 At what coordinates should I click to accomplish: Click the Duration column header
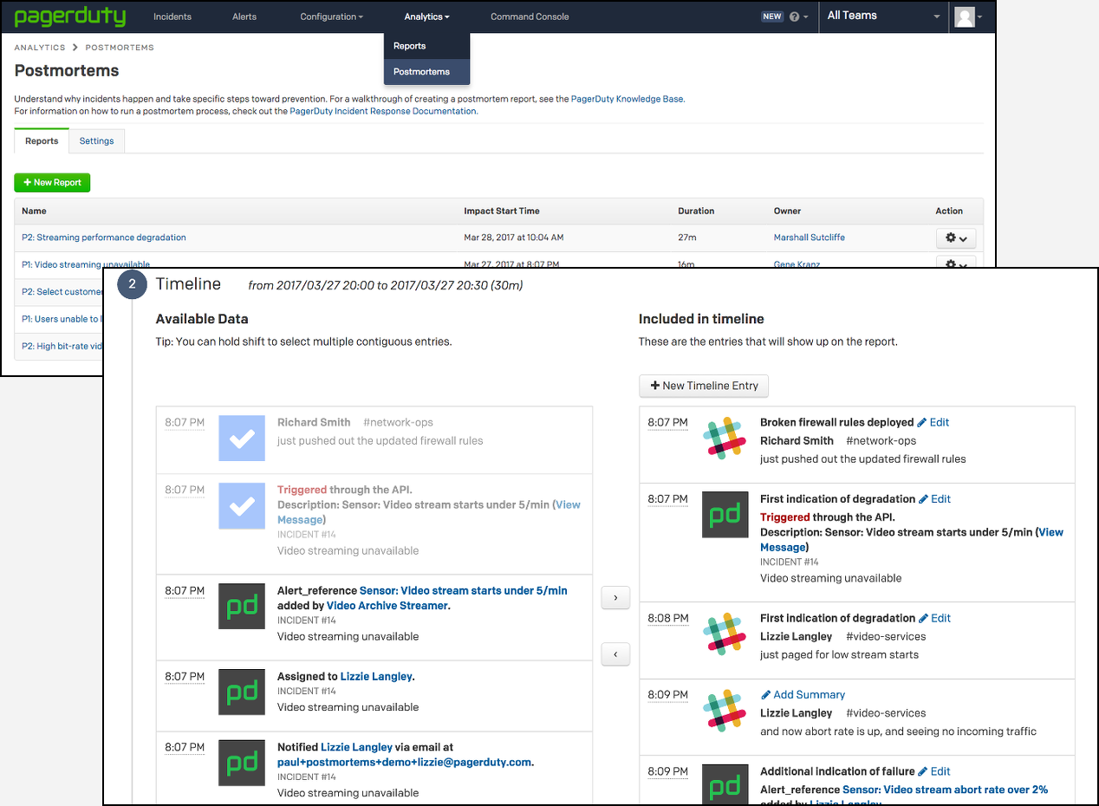click(696, 211)
